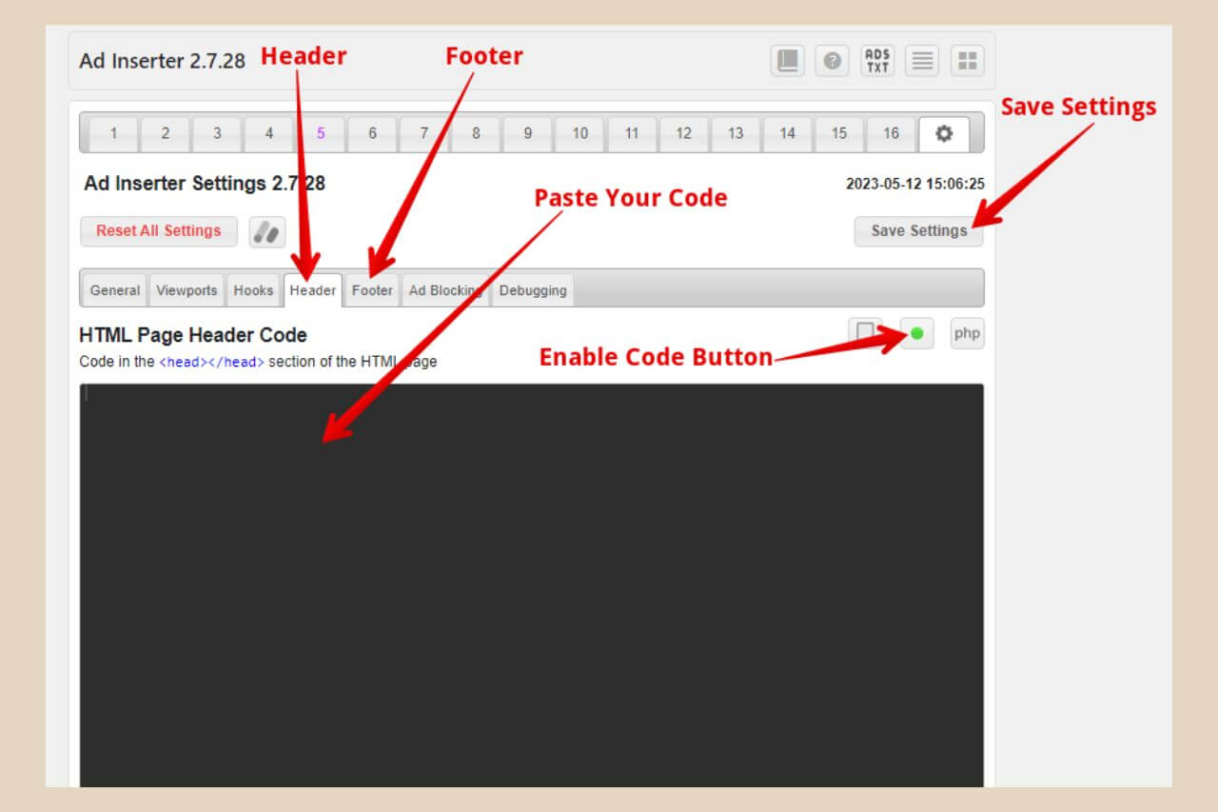Click the question mark help icon
The width and height of the screenshot is (1218, 812).
tap(833, 61)
